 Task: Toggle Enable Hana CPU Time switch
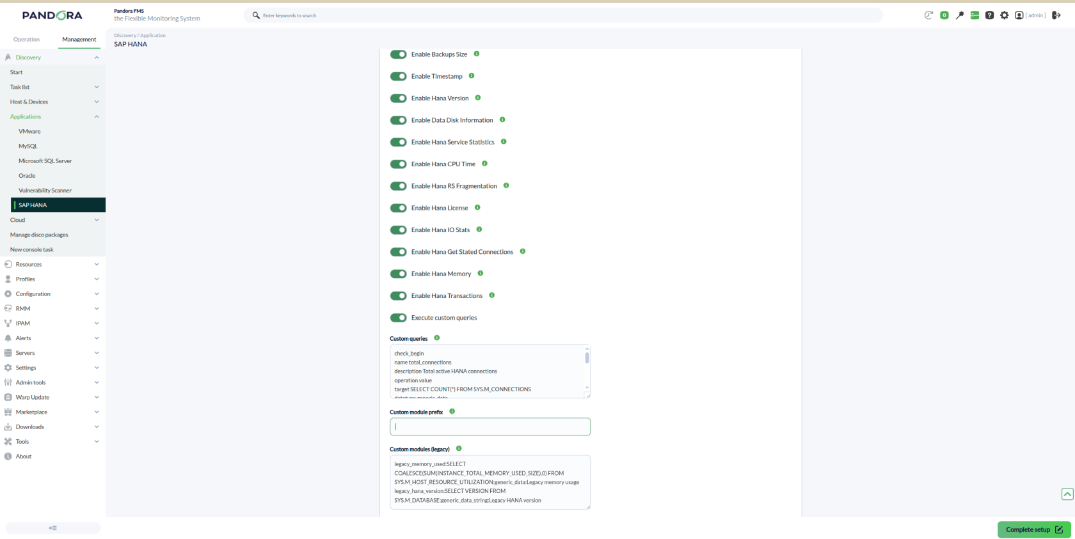pos(399,164)
